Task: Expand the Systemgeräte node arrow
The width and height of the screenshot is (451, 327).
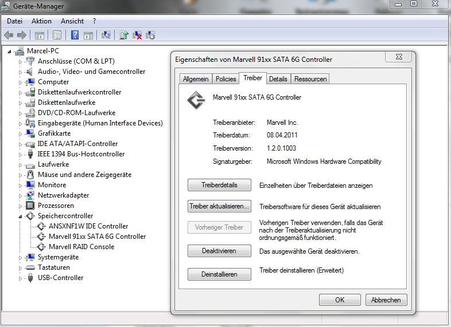Action: click(20, 258)
